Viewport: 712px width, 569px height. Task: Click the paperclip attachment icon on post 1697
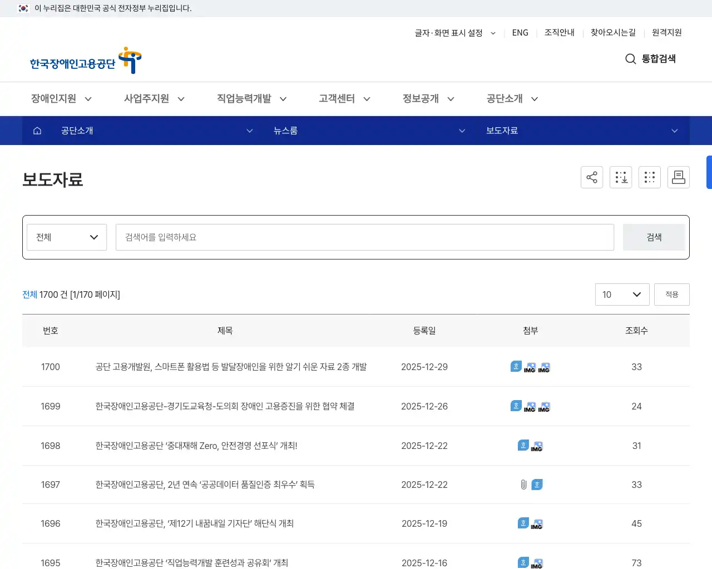tap(523, 485)
